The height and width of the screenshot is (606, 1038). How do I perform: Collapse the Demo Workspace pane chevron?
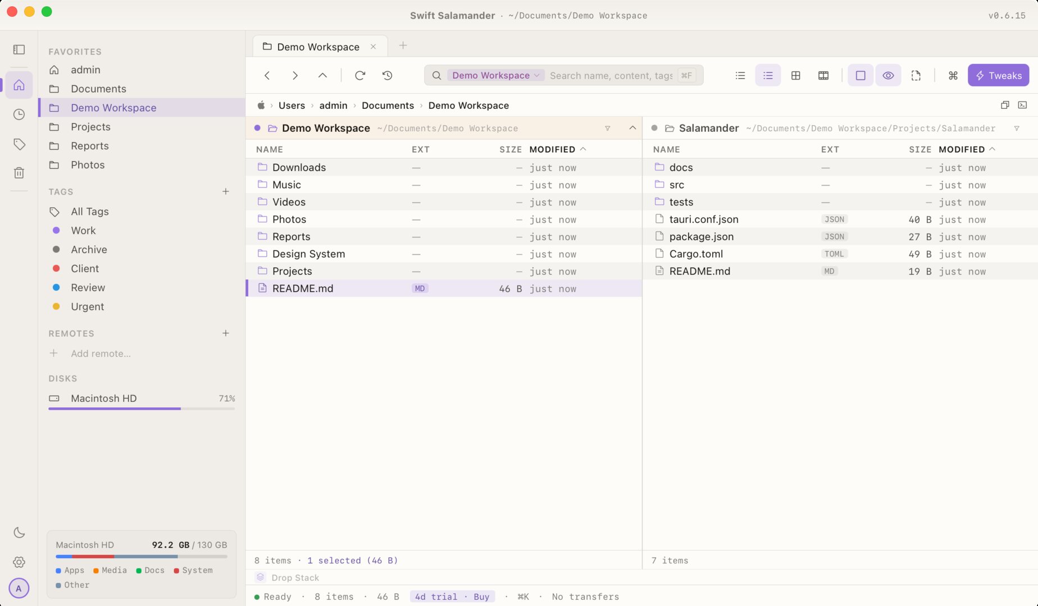632,128
